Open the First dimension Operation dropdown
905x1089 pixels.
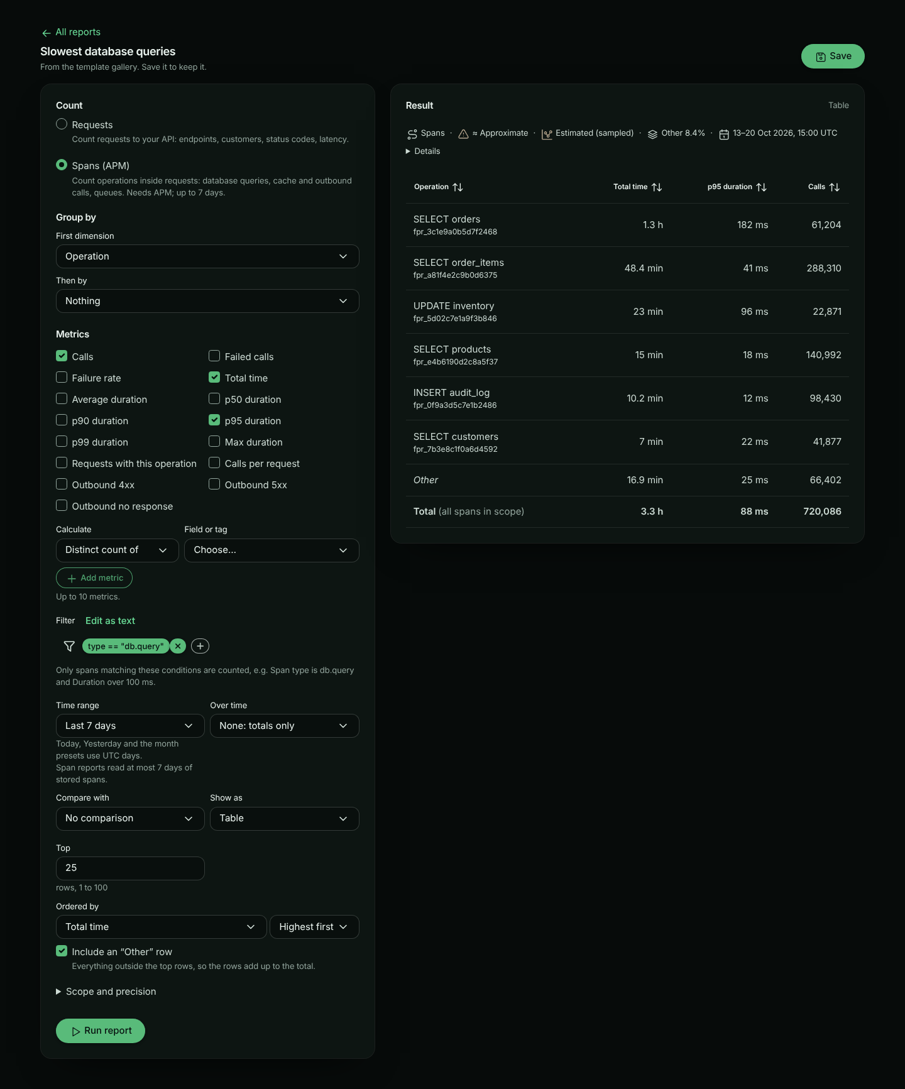(x=207, y=256)
